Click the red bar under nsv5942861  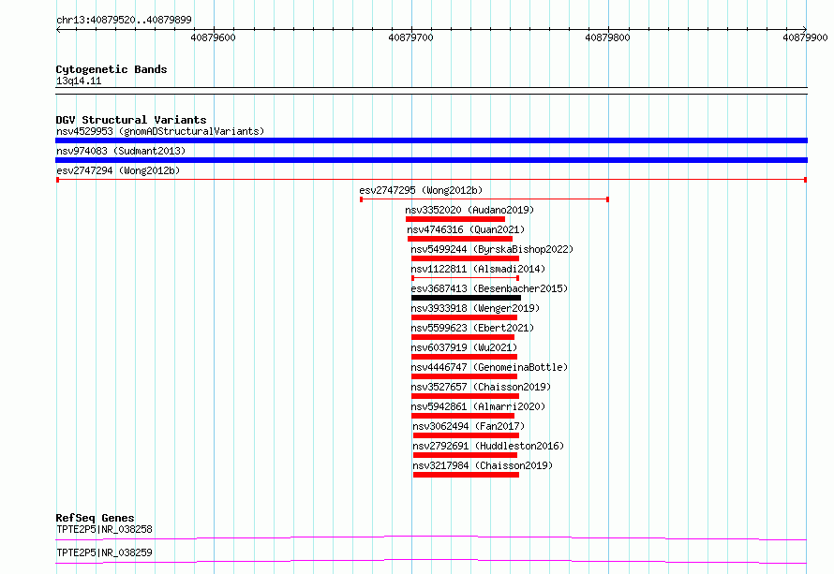pos(463,416)
